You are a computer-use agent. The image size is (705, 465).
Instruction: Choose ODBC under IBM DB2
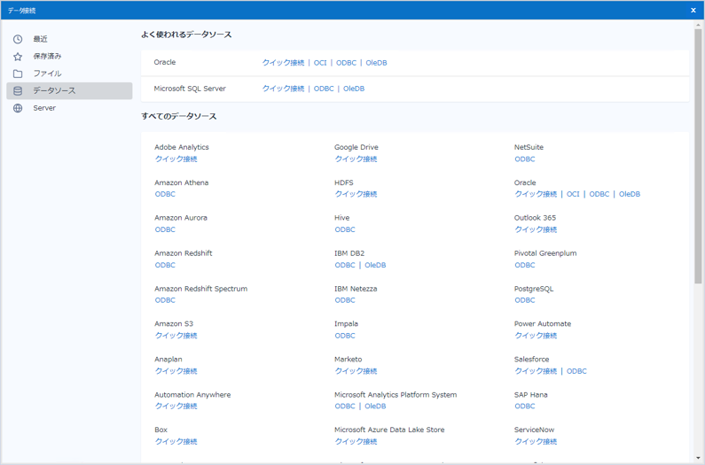345,265
